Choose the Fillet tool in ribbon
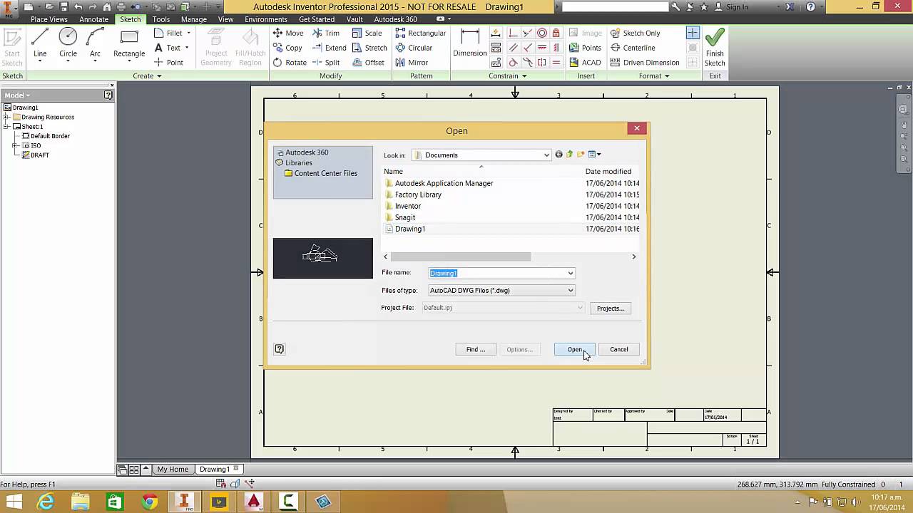 coord(168,33)
